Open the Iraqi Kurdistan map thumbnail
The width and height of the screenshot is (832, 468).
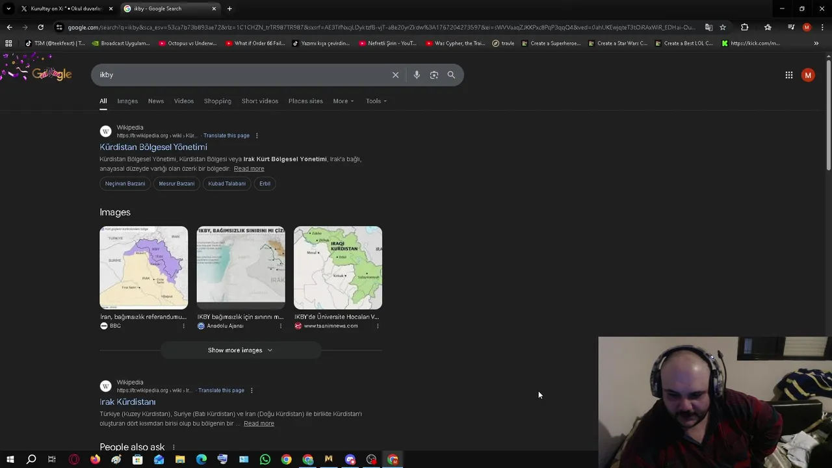[338, 268]
